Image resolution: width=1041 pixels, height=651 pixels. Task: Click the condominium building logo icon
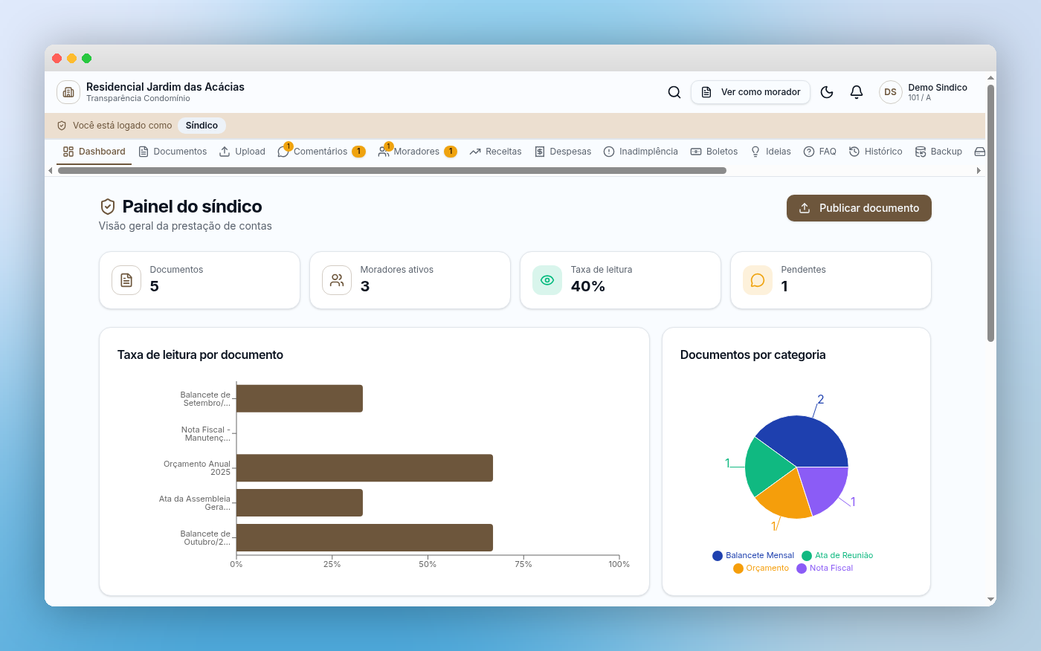click(x=68, y=92)
